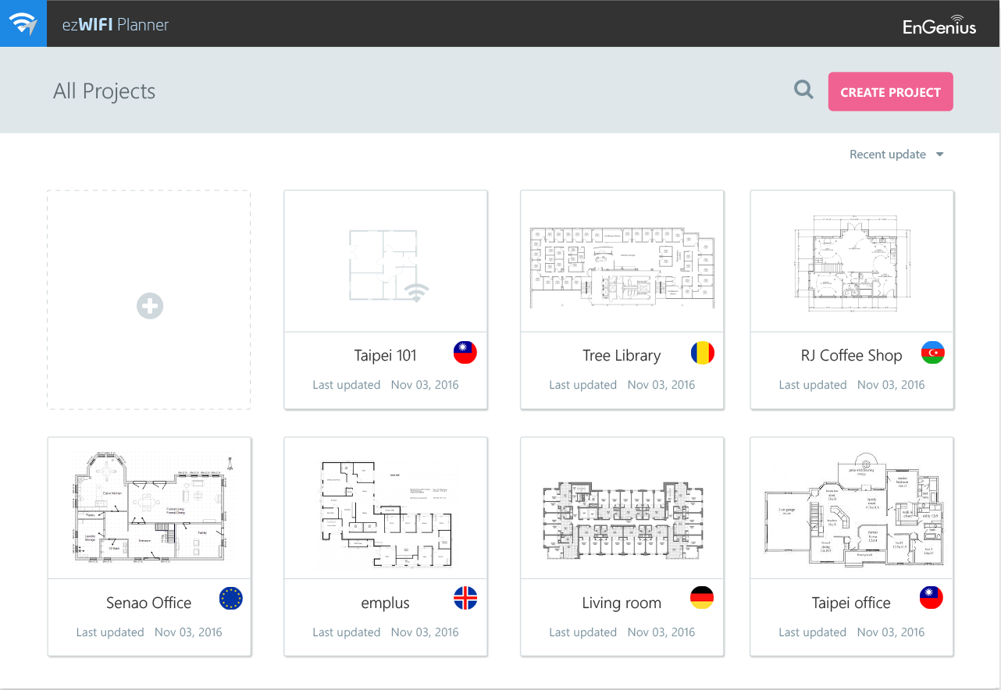Open the project search magnifier
Viewport: 1001px width, 690px height.
(803, 90)
